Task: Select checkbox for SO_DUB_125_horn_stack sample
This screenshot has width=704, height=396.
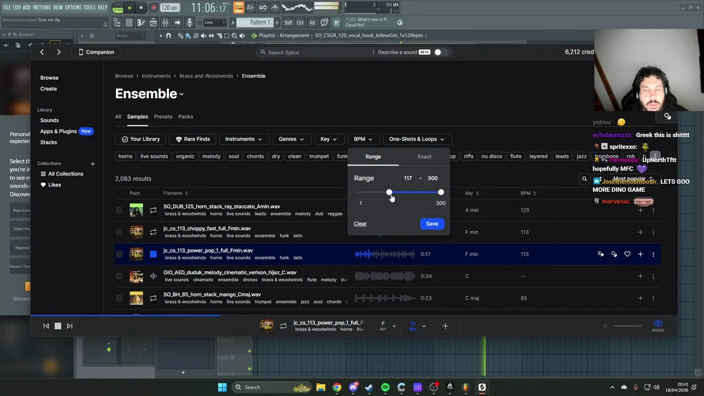Action: 119,210
